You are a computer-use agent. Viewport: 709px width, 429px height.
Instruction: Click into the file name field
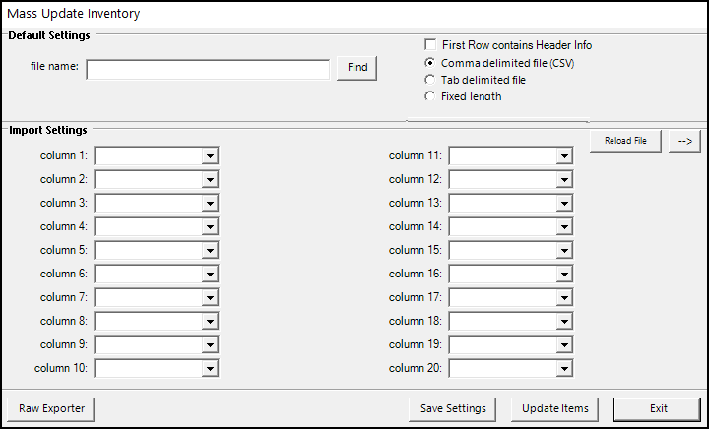pyautogui.click(x=208, y=69)
